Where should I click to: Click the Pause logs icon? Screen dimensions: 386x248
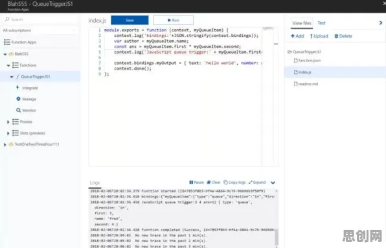(x=191, y=183)
